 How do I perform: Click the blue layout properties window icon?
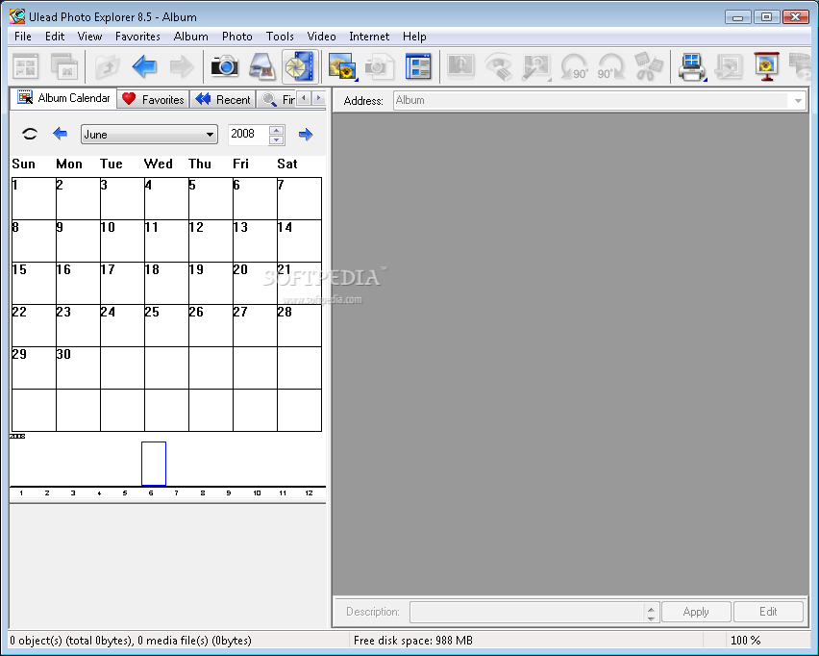418,67
